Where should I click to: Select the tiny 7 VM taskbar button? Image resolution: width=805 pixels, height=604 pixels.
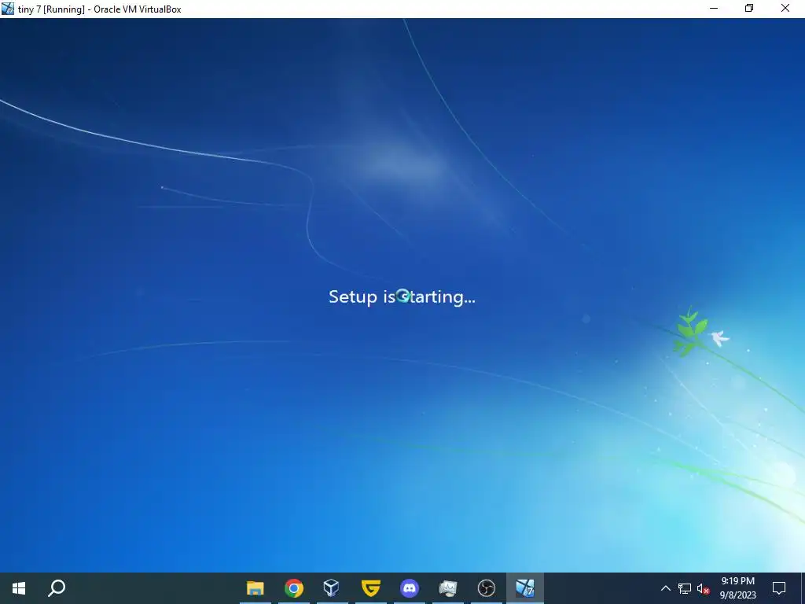[524, 588]
